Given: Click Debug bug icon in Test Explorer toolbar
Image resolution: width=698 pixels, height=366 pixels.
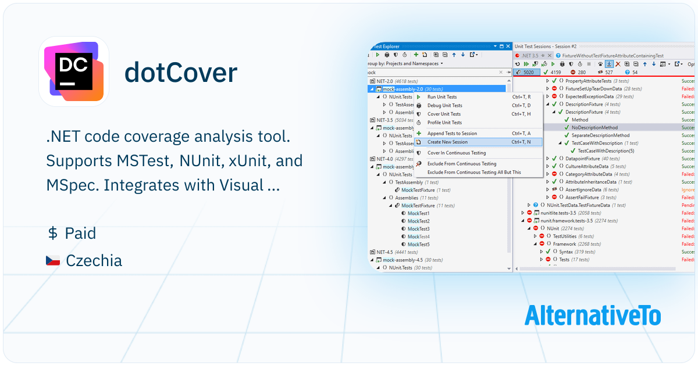Looking at the screenshot, I should point(387,55).
